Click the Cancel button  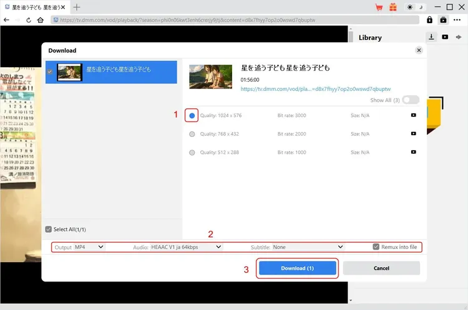[381, 268]
